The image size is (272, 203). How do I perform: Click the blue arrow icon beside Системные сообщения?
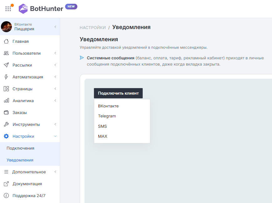tap(82, 58)
